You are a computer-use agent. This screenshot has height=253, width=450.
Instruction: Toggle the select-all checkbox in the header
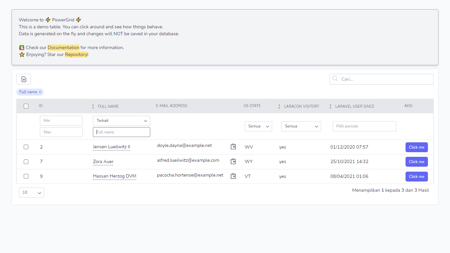(26, 106)
